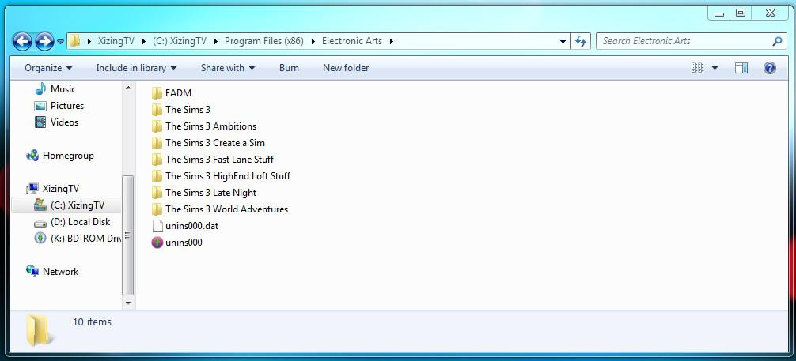Select the The Sims 3 folder

point(188,110)
